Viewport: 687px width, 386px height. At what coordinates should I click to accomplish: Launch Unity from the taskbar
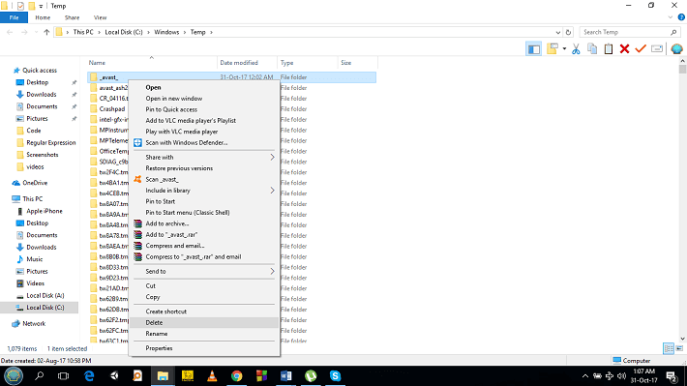click(x=114, y=376)
